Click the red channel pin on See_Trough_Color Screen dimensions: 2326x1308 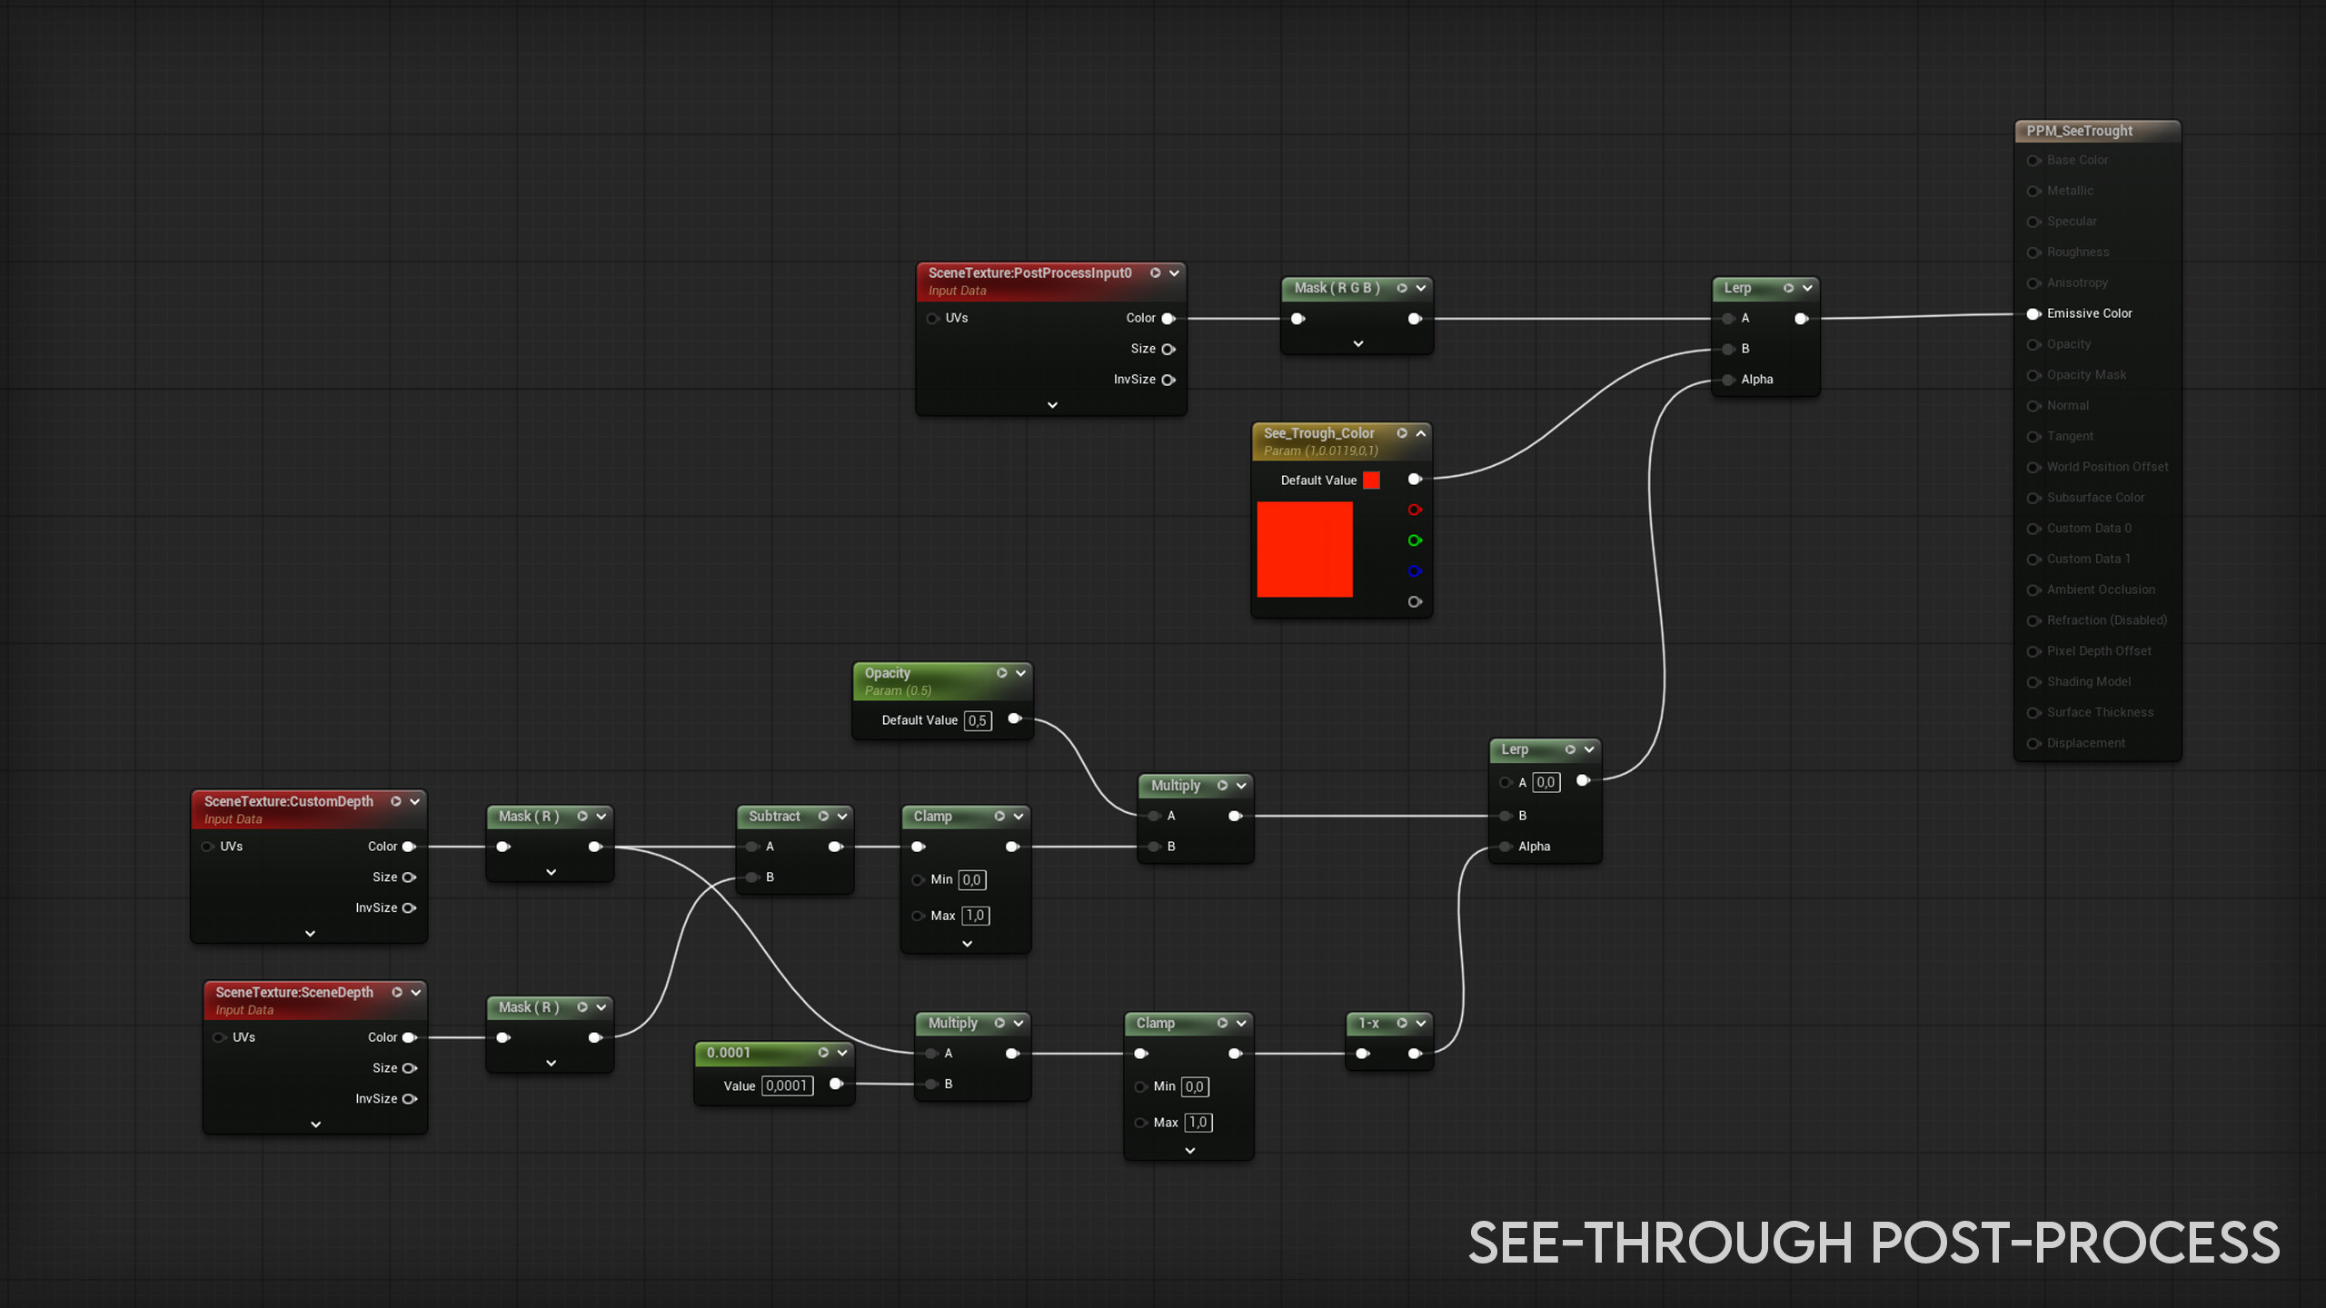click(x=1415, y=510)
